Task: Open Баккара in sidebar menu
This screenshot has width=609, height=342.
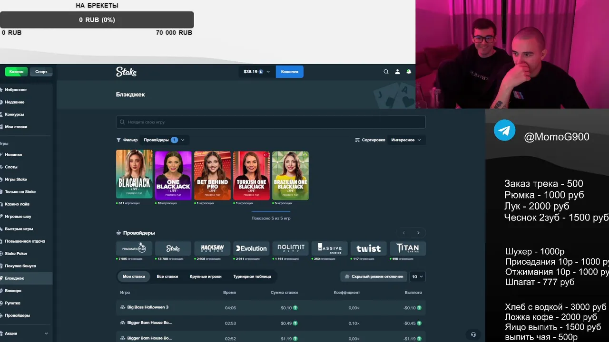Action: (26, 291)
